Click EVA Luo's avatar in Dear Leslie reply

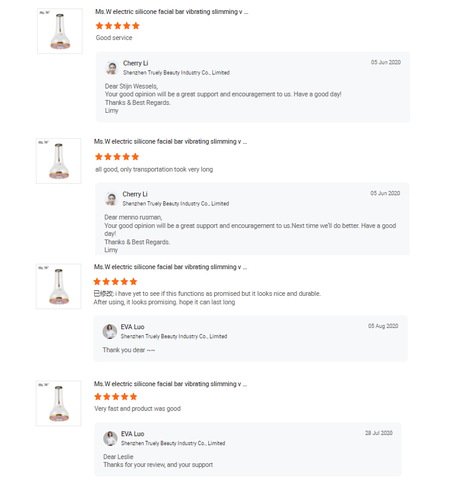pos(110,438)
